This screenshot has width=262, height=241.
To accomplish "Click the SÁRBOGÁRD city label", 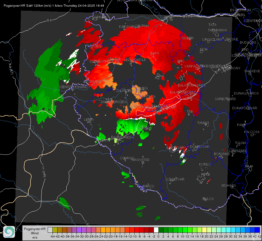I will [x=225, y=99].
